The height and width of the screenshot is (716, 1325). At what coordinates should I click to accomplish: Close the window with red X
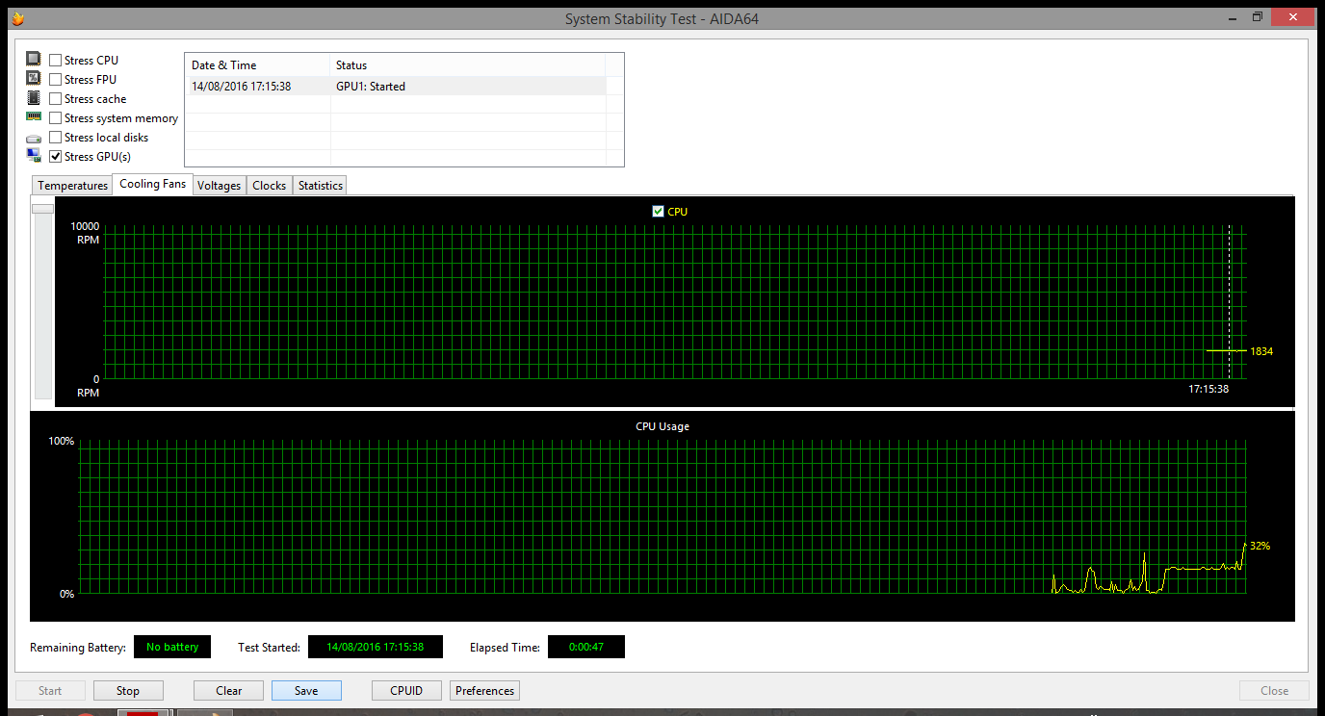click(1293, 16)
